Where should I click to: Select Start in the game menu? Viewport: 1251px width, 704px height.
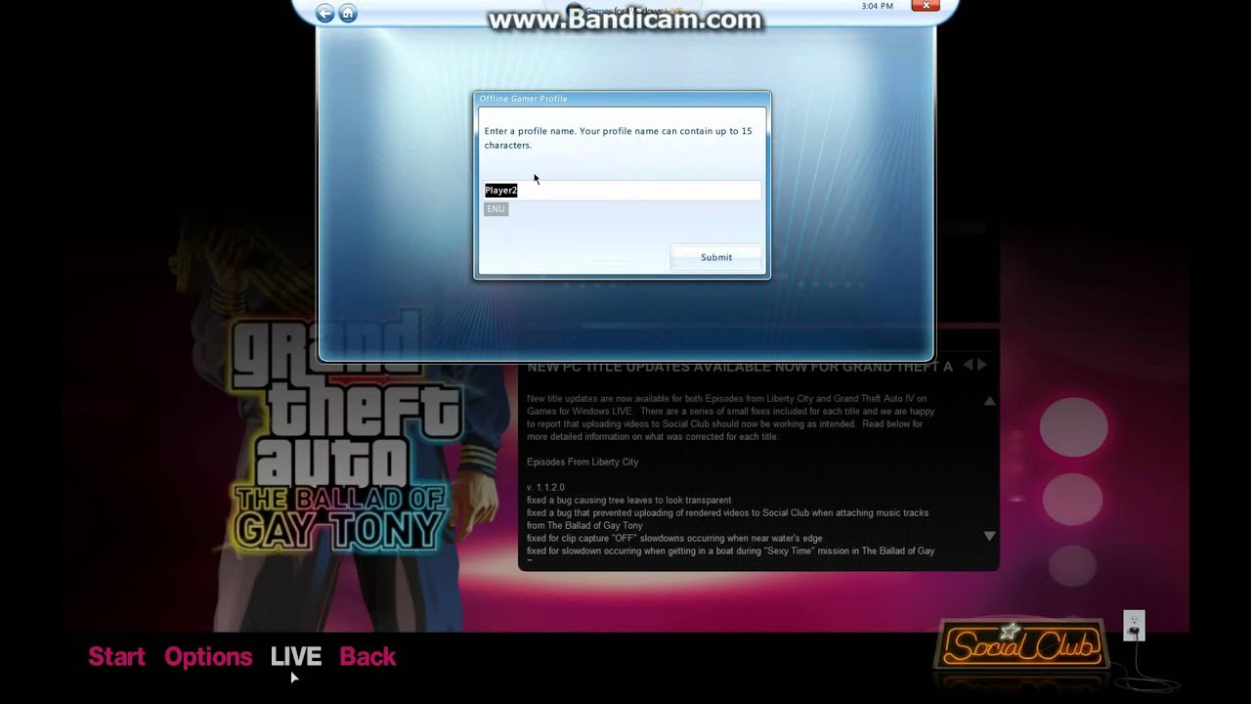[x=116, y=657]
